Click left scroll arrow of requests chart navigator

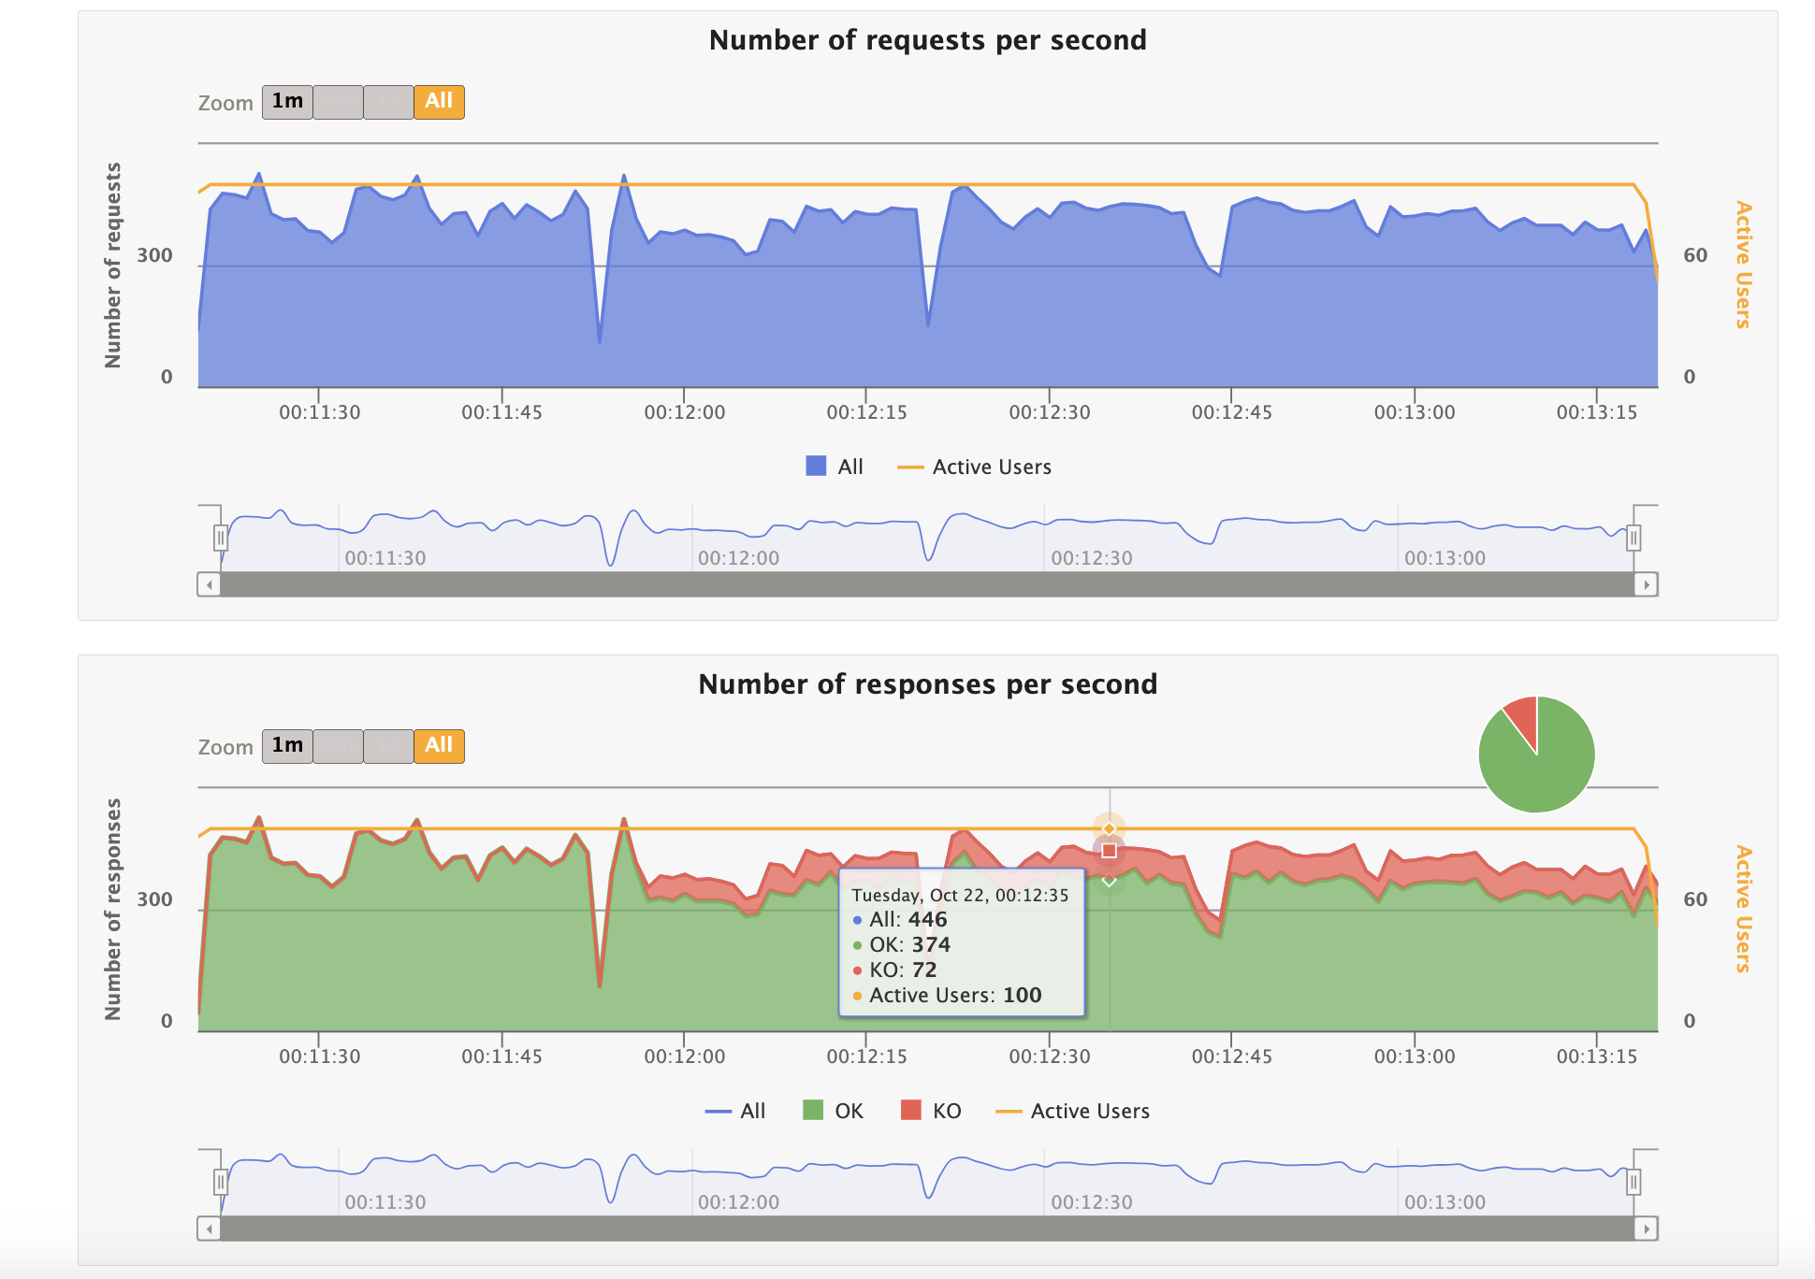tap(209, 584)
